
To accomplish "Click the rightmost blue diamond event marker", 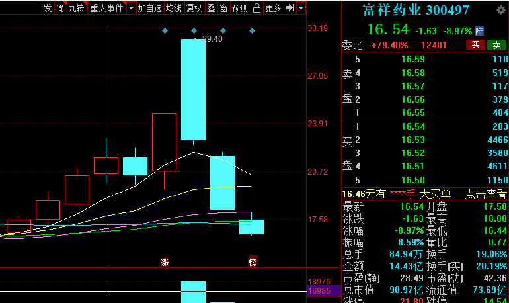I will tap(253, 31).
